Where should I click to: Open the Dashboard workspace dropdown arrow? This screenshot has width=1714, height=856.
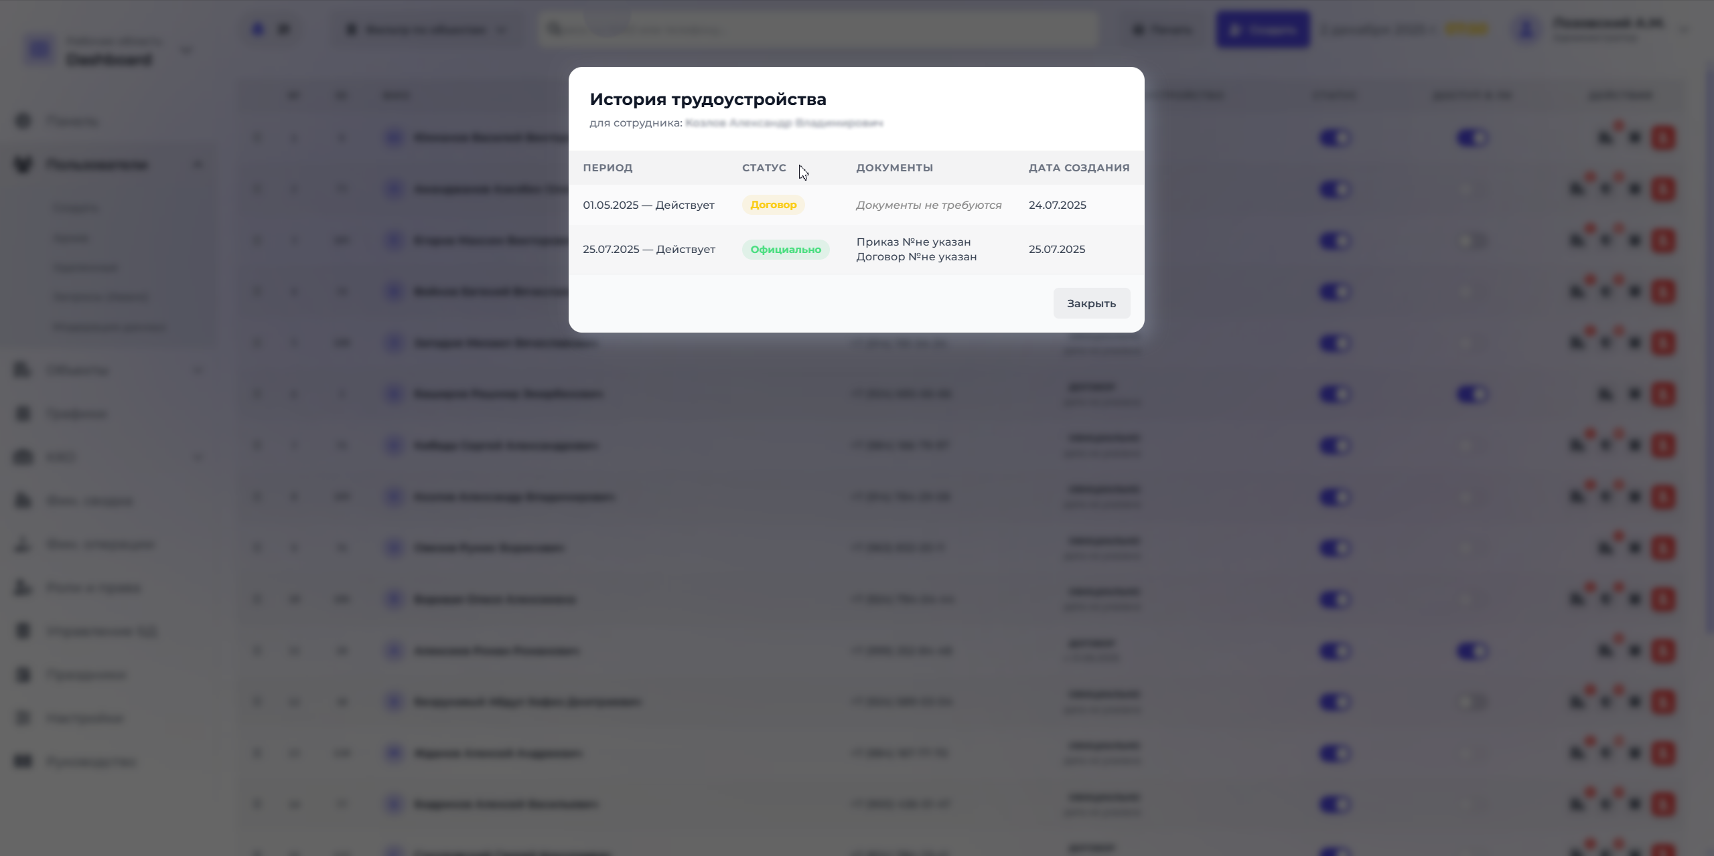click(186, 51)
